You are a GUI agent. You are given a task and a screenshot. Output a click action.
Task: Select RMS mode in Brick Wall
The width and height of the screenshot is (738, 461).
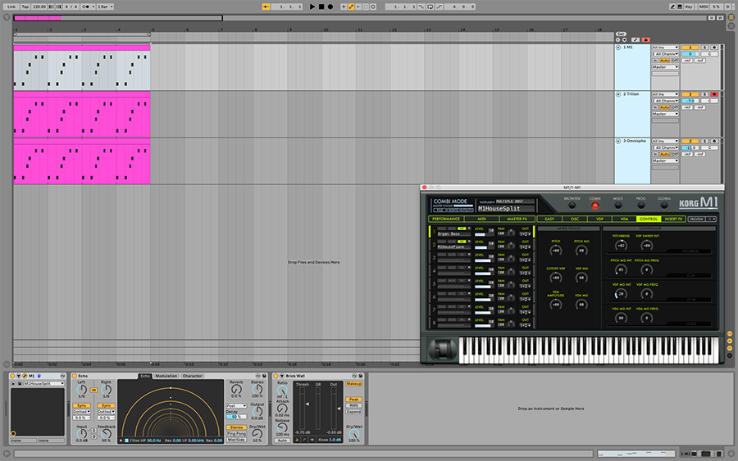[354, 405]
